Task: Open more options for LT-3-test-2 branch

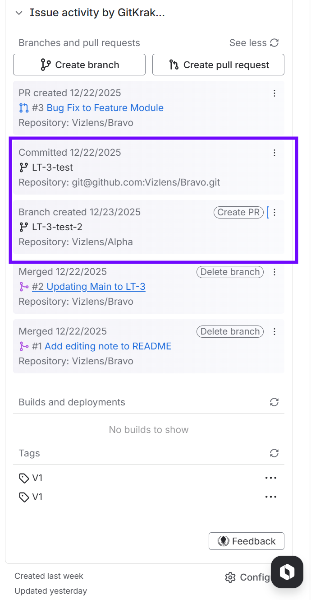Action: pos(274,213)
